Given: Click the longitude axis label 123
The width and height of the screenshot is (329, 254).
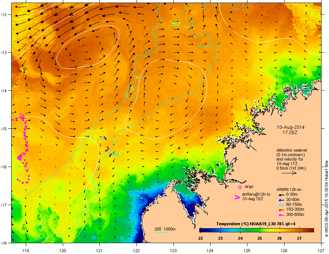Looking at the screenshot, I should 173,250.
